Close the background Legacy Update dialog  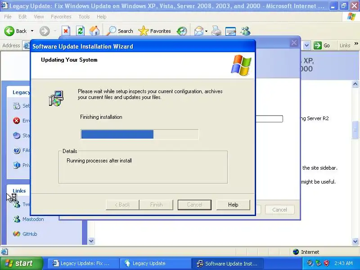tap(294, 43)
